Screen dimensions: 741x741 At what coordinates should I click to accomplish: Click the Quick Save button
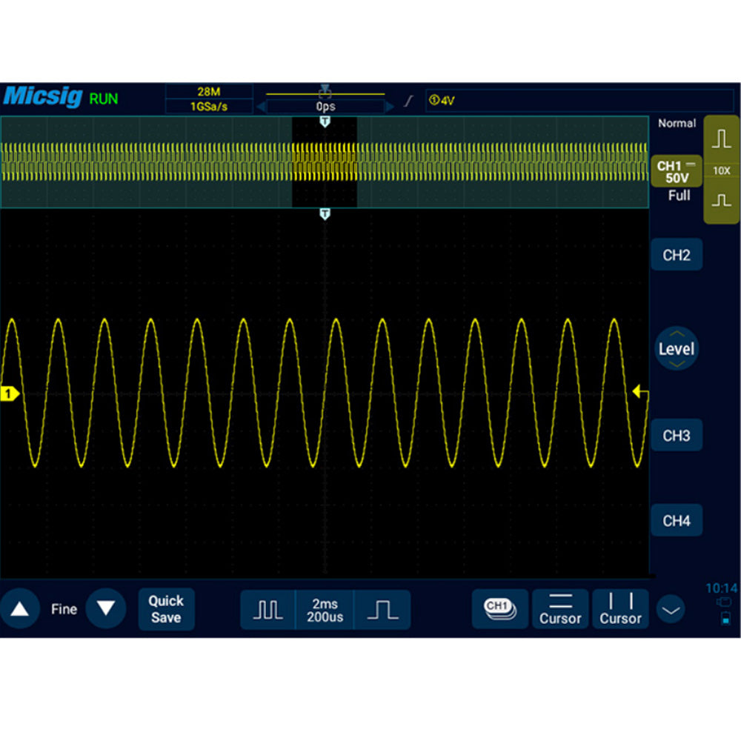click(x=166, y=609)
